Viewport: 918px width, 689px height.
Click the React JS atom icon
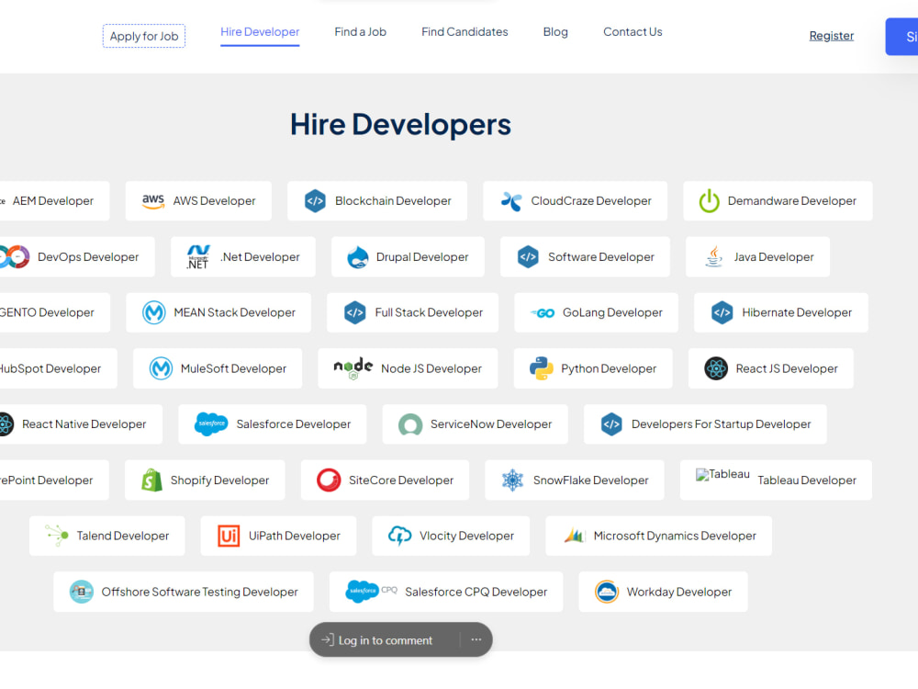tap(716, 368)
